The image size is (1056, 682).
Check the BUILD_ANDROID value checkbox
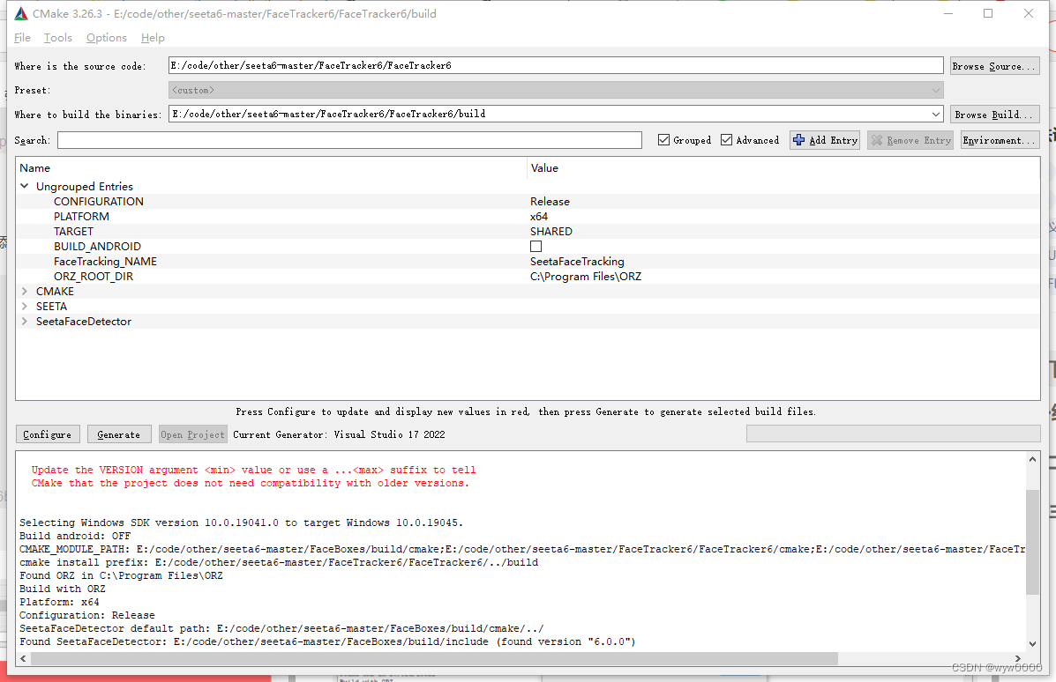pyautogui.click(x=536, y=246)
